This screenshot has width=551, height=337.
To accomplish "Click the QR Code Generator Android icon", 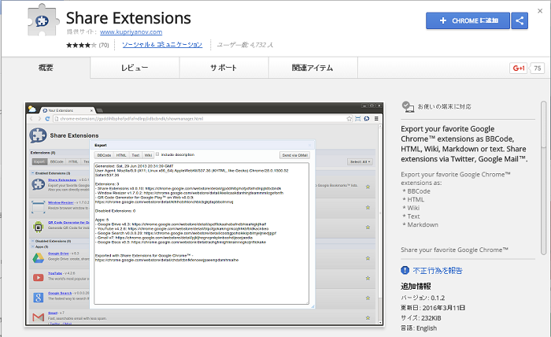I will coord(39,227).
